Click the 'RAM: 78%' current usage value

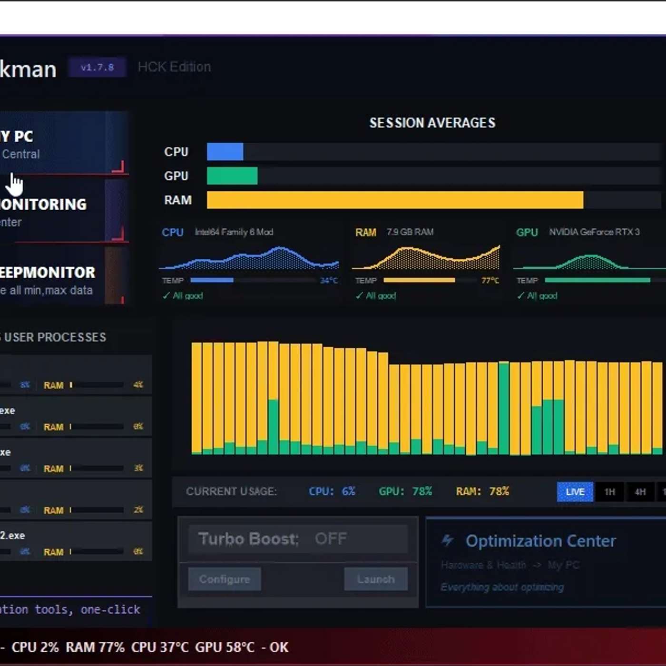(482, 491)
